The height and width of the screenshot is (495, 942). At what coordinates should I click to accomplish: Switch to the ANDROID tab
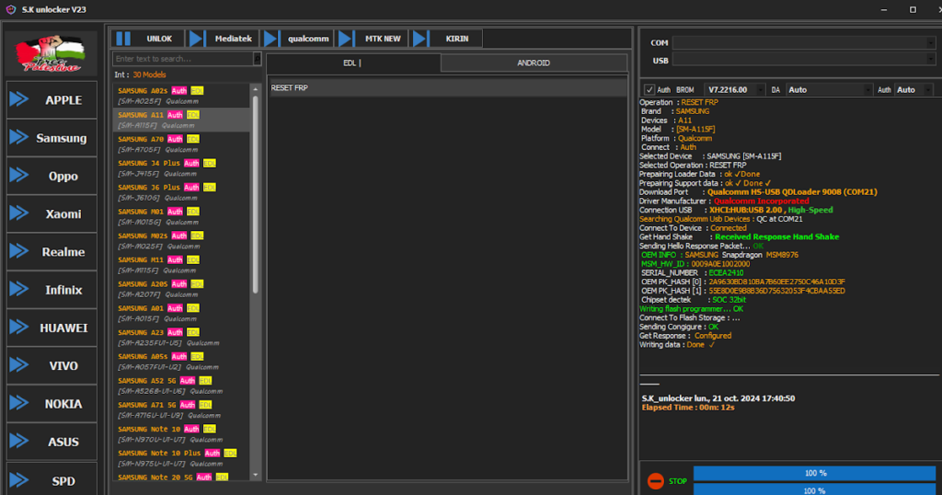tap(534, 63)
